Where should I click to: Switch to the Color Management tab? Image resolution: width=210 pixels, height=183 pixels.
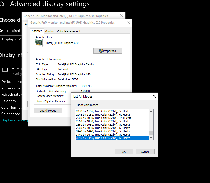(x=69, y=31)
